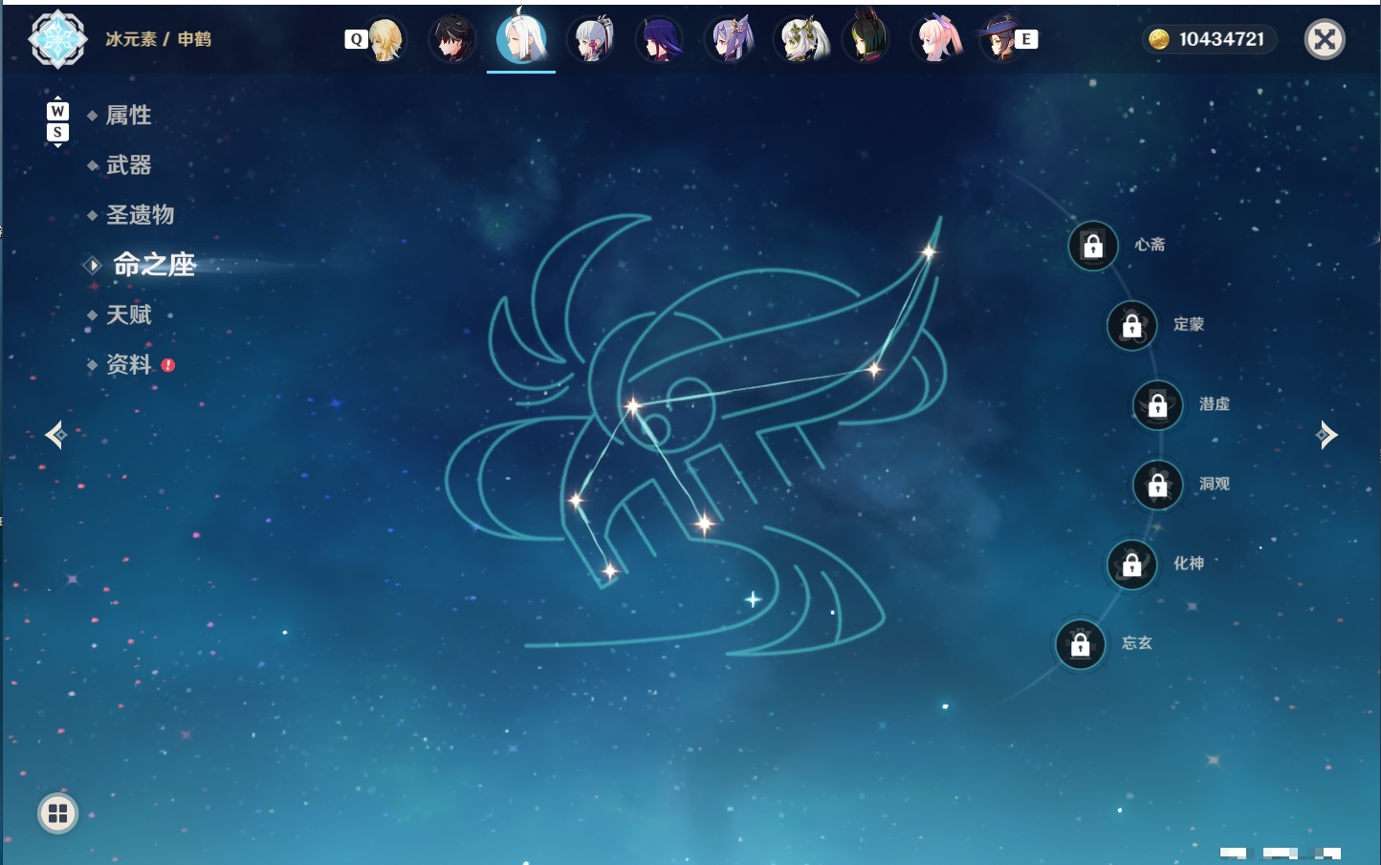Select the dark purple-haired fifth portrait

tap(660, 39)
